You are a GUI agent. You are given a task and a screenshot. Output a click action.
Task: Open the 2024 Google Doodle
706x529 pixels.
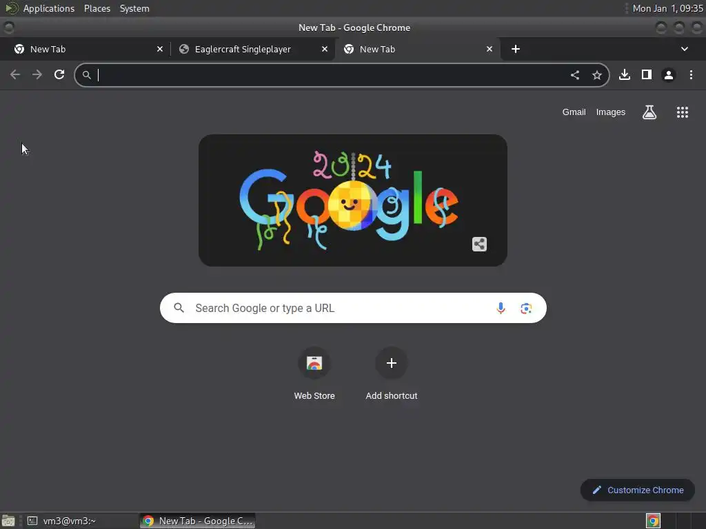click(353, 200)
